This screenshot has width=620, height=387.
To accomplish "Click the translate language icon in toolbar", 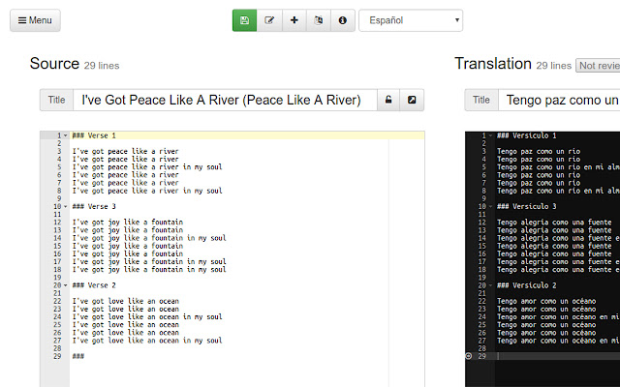I will click(318, 20).
